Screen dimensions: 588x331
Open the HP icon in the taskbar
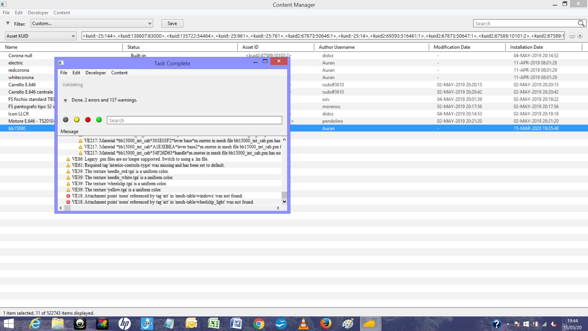pos(125,324)
